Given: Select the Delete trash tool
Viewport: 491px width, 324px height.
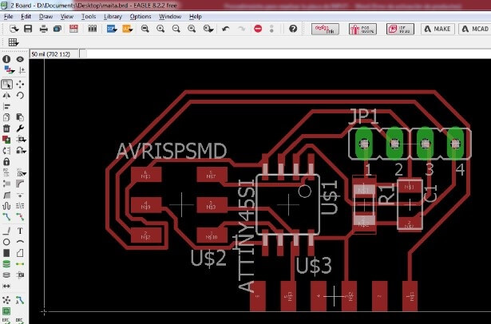Looking at the screenshot, I should pyautogui.click(x=6, y=128).
